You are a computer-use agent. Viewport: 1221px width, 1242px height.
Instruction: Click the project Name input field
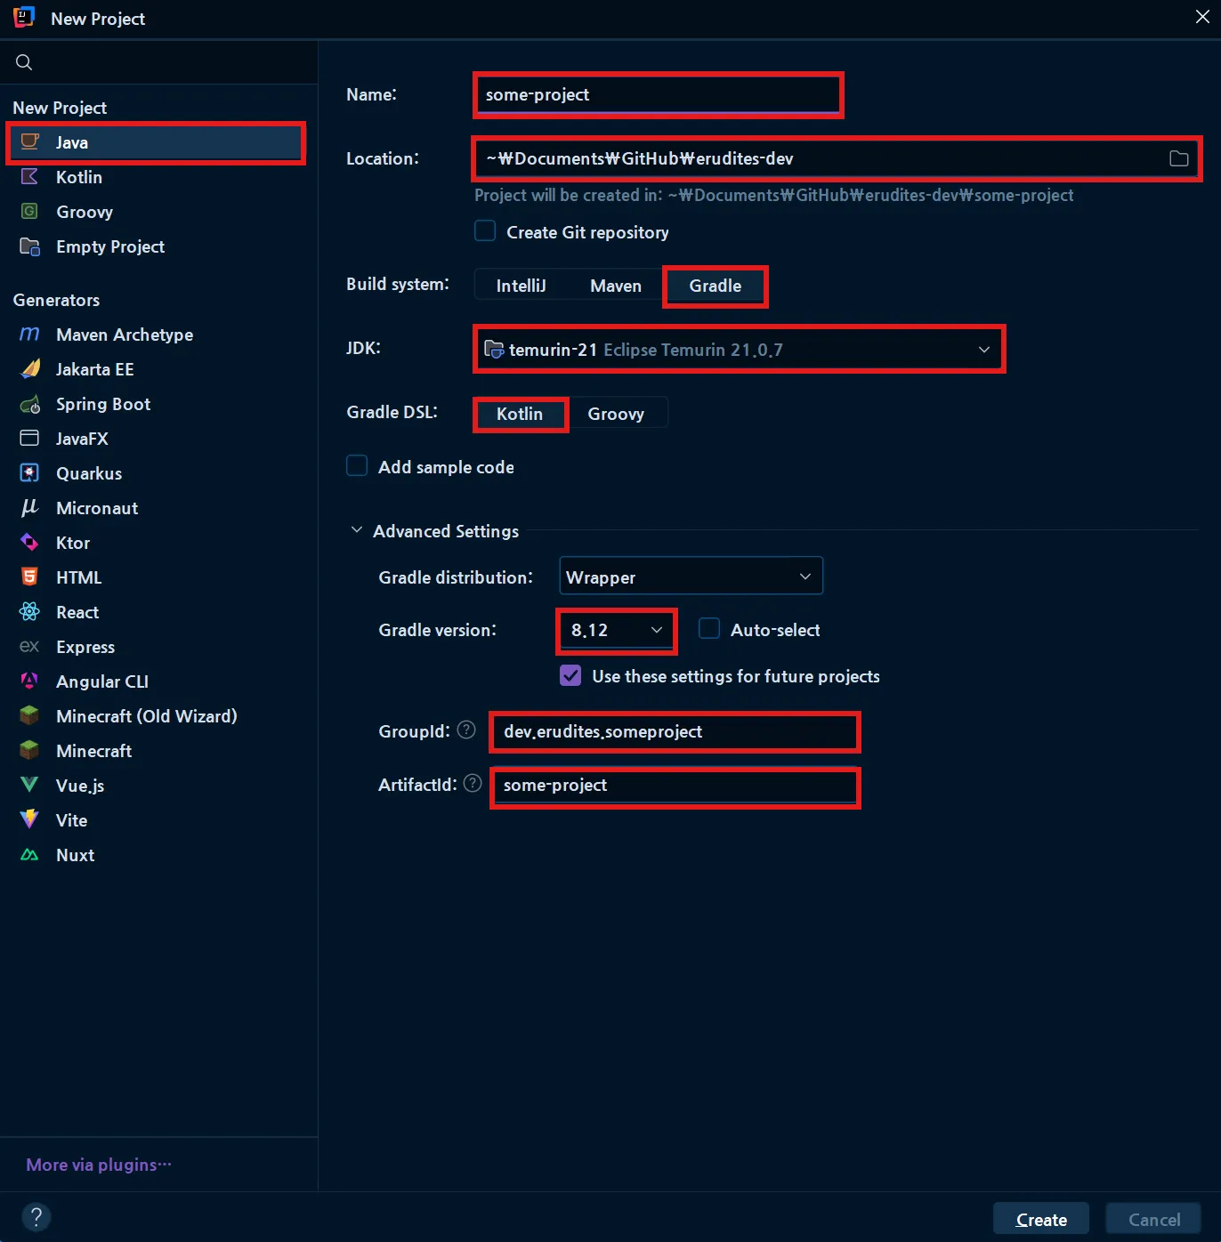click(659, 95)
